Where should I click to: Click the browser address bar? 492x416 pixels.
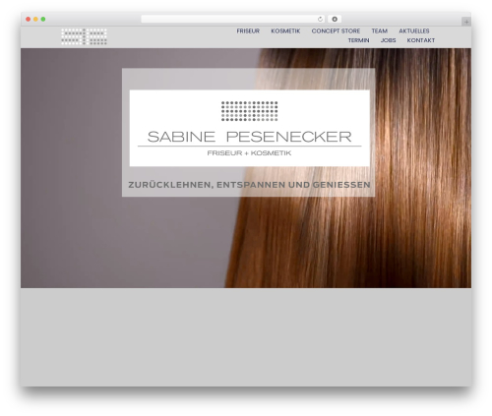[233, 19]
